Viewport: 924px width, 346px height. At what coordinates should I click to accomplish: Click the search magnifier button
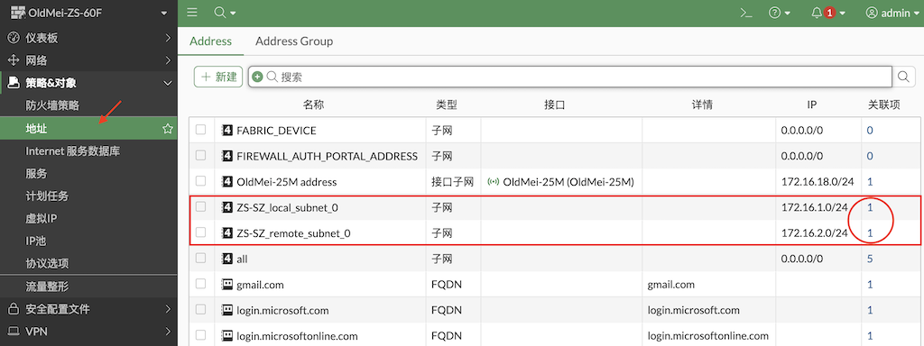902,77
